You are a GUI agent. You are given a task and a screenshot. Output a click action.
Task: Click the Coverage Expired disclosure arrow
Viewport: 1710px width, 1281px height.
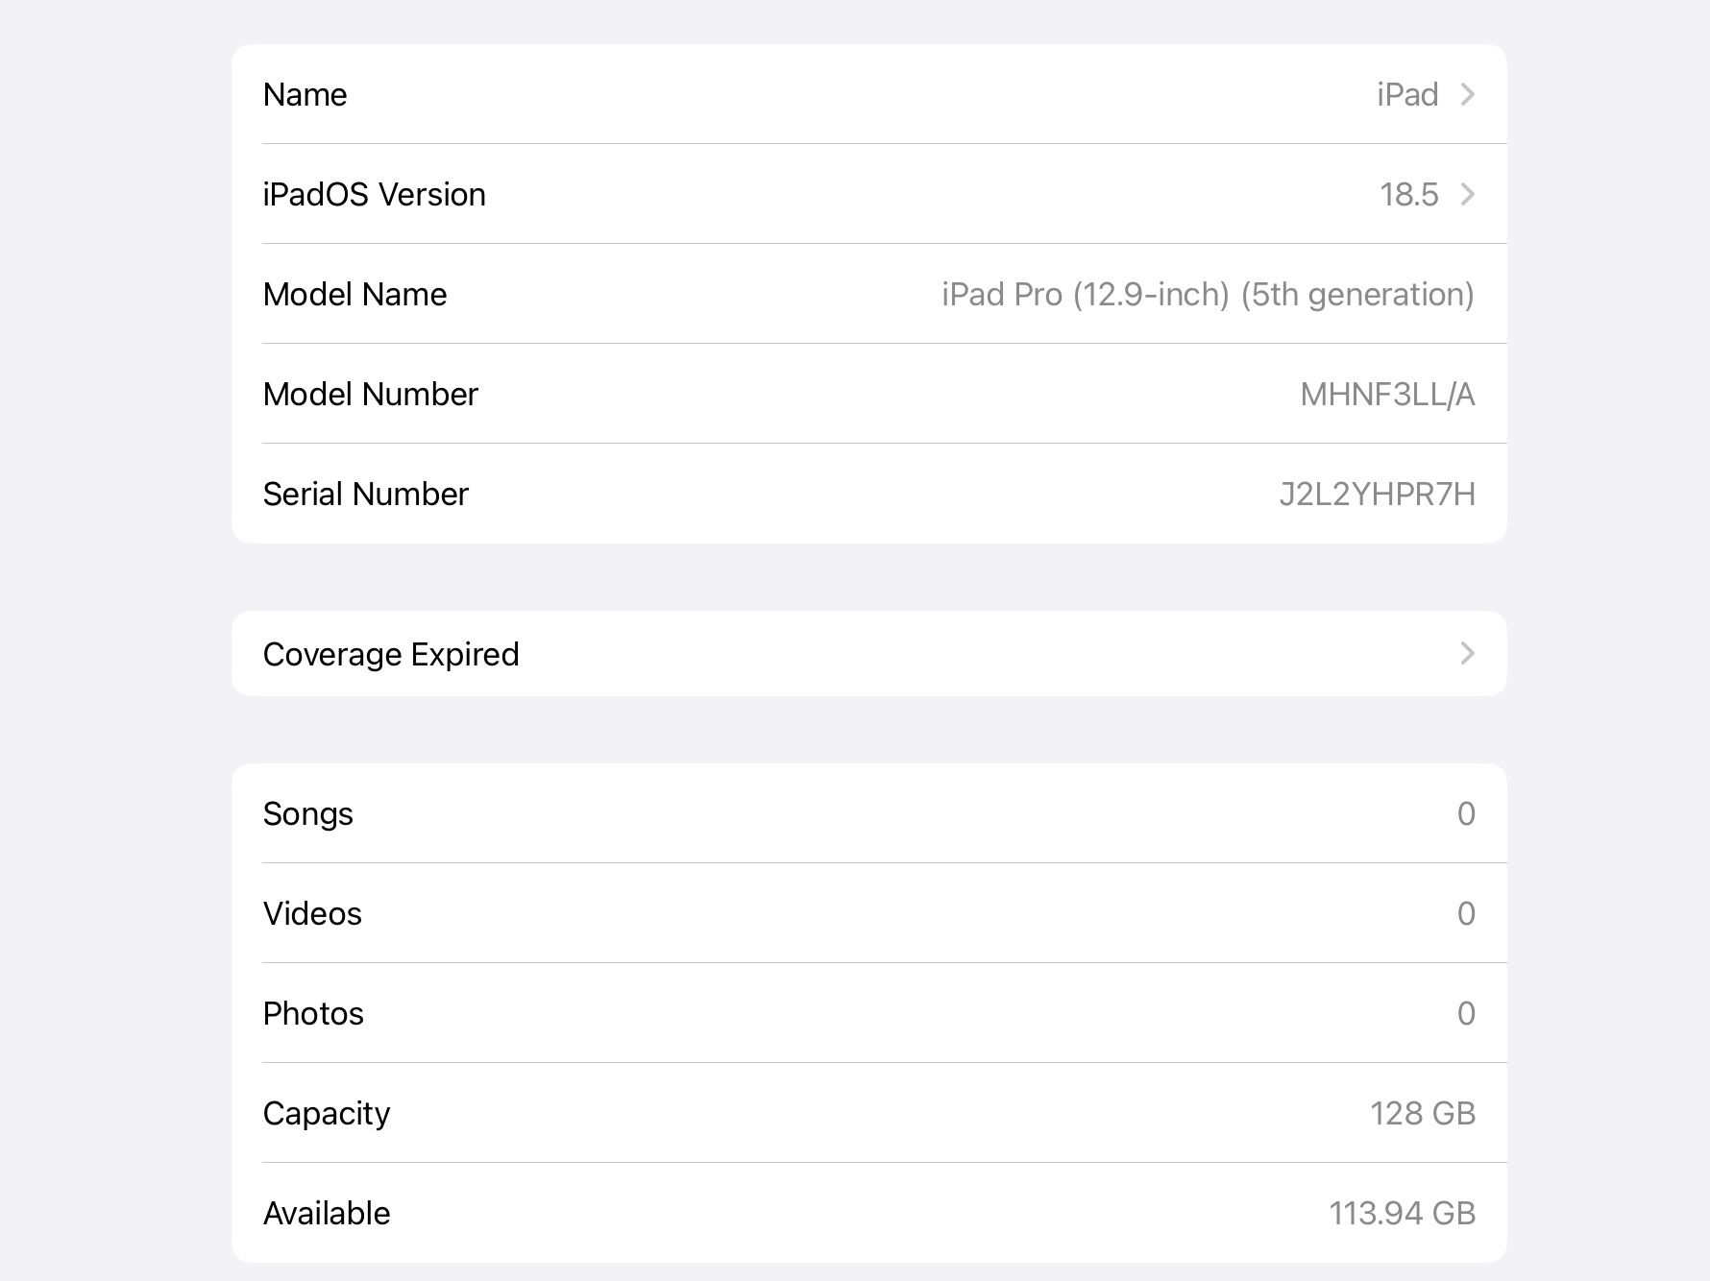(1467, 654)
